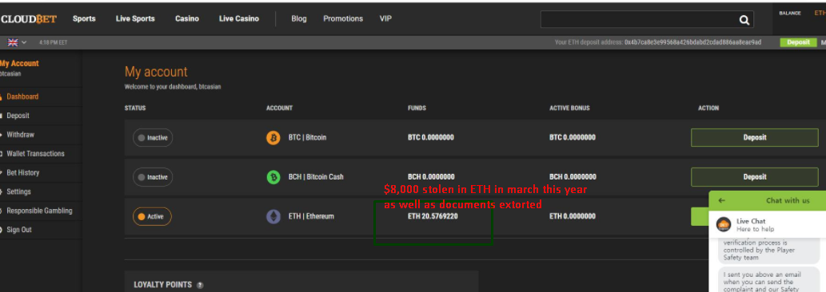
Task: Open Dashboard in the sidebar
Action: [22, 97]
